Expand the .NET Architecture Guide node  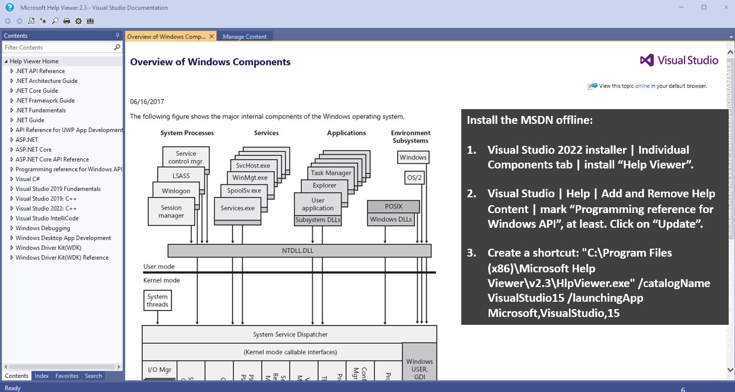point(12,81)
